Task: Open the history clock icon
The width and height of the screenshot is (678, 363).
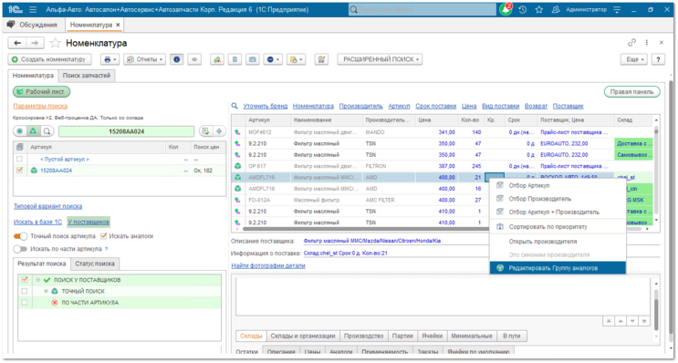Action: 522,9
